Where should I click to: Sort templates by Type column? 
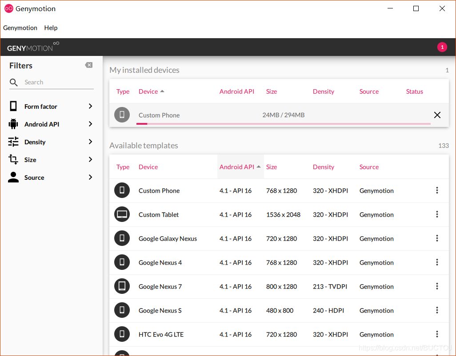click(x=123, y=167)
